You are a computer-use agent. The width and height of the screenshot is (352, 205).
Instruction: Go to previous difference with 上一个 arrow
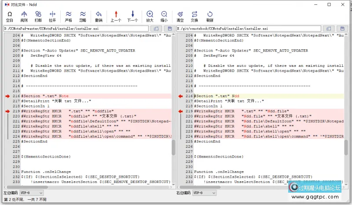pyautogui.click(x=116, y=16)
